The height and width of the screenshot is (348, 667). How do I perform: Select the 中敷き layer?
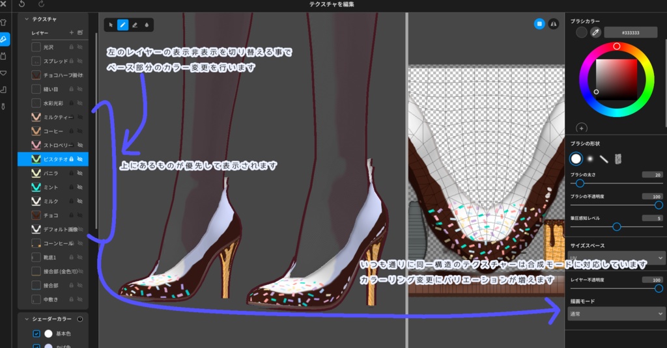53,300
